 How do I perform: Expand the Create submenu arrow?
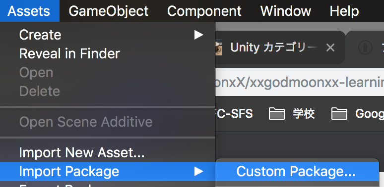[x=198, y=35]
